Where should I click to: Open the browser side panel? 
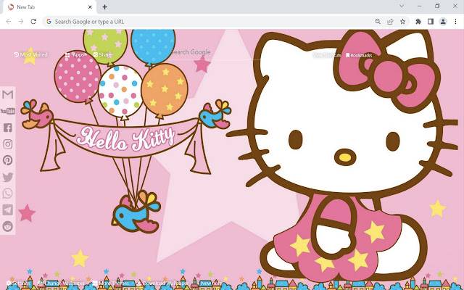pos(431,22)
